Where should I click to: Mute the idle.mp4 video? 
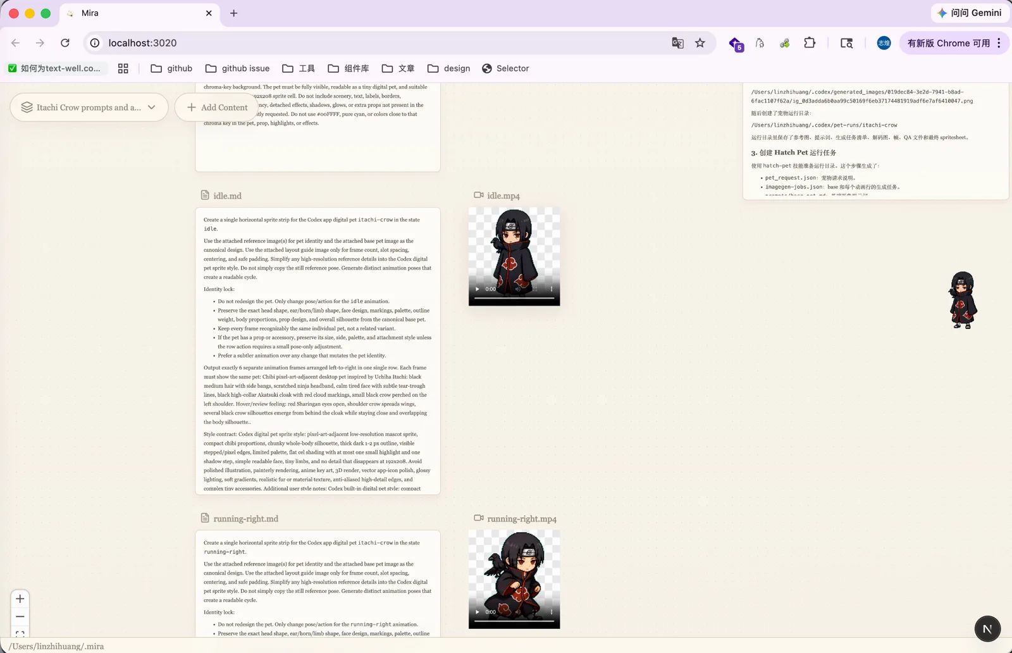click(518, 289)
